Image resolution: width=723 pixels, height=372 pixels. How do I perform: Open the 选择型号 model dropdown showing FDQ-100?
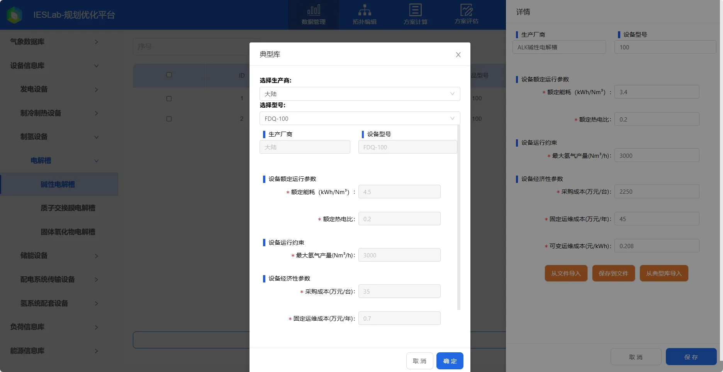pyautogui.click(x=360, y=118)
